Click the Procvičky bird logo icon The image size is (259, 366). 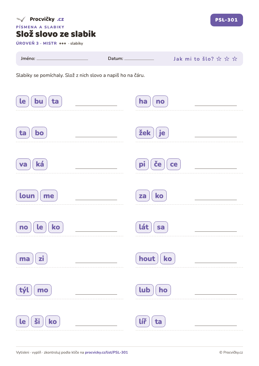(21, 19)
